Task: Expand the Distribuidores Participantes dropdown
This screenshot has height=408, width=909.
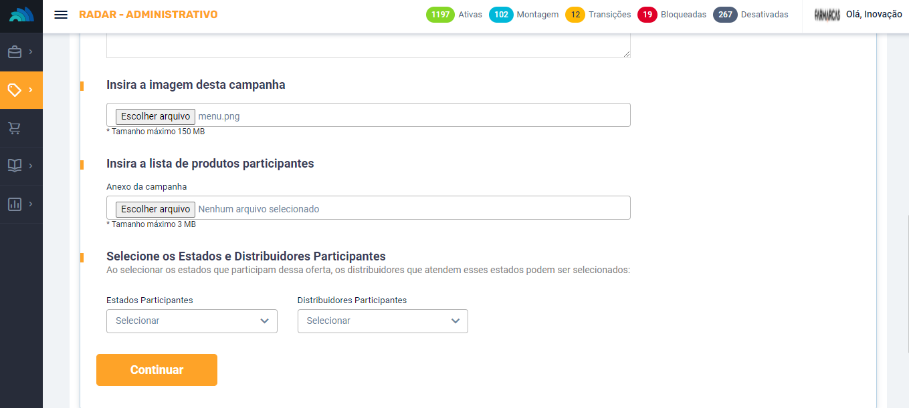Action: coord(383,321)
